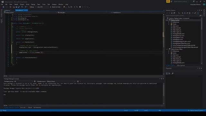Switch to the Call Hierarchy tab
Viewport: 206px width, 116px height.
pyautogui.click(x=37, y=107)
